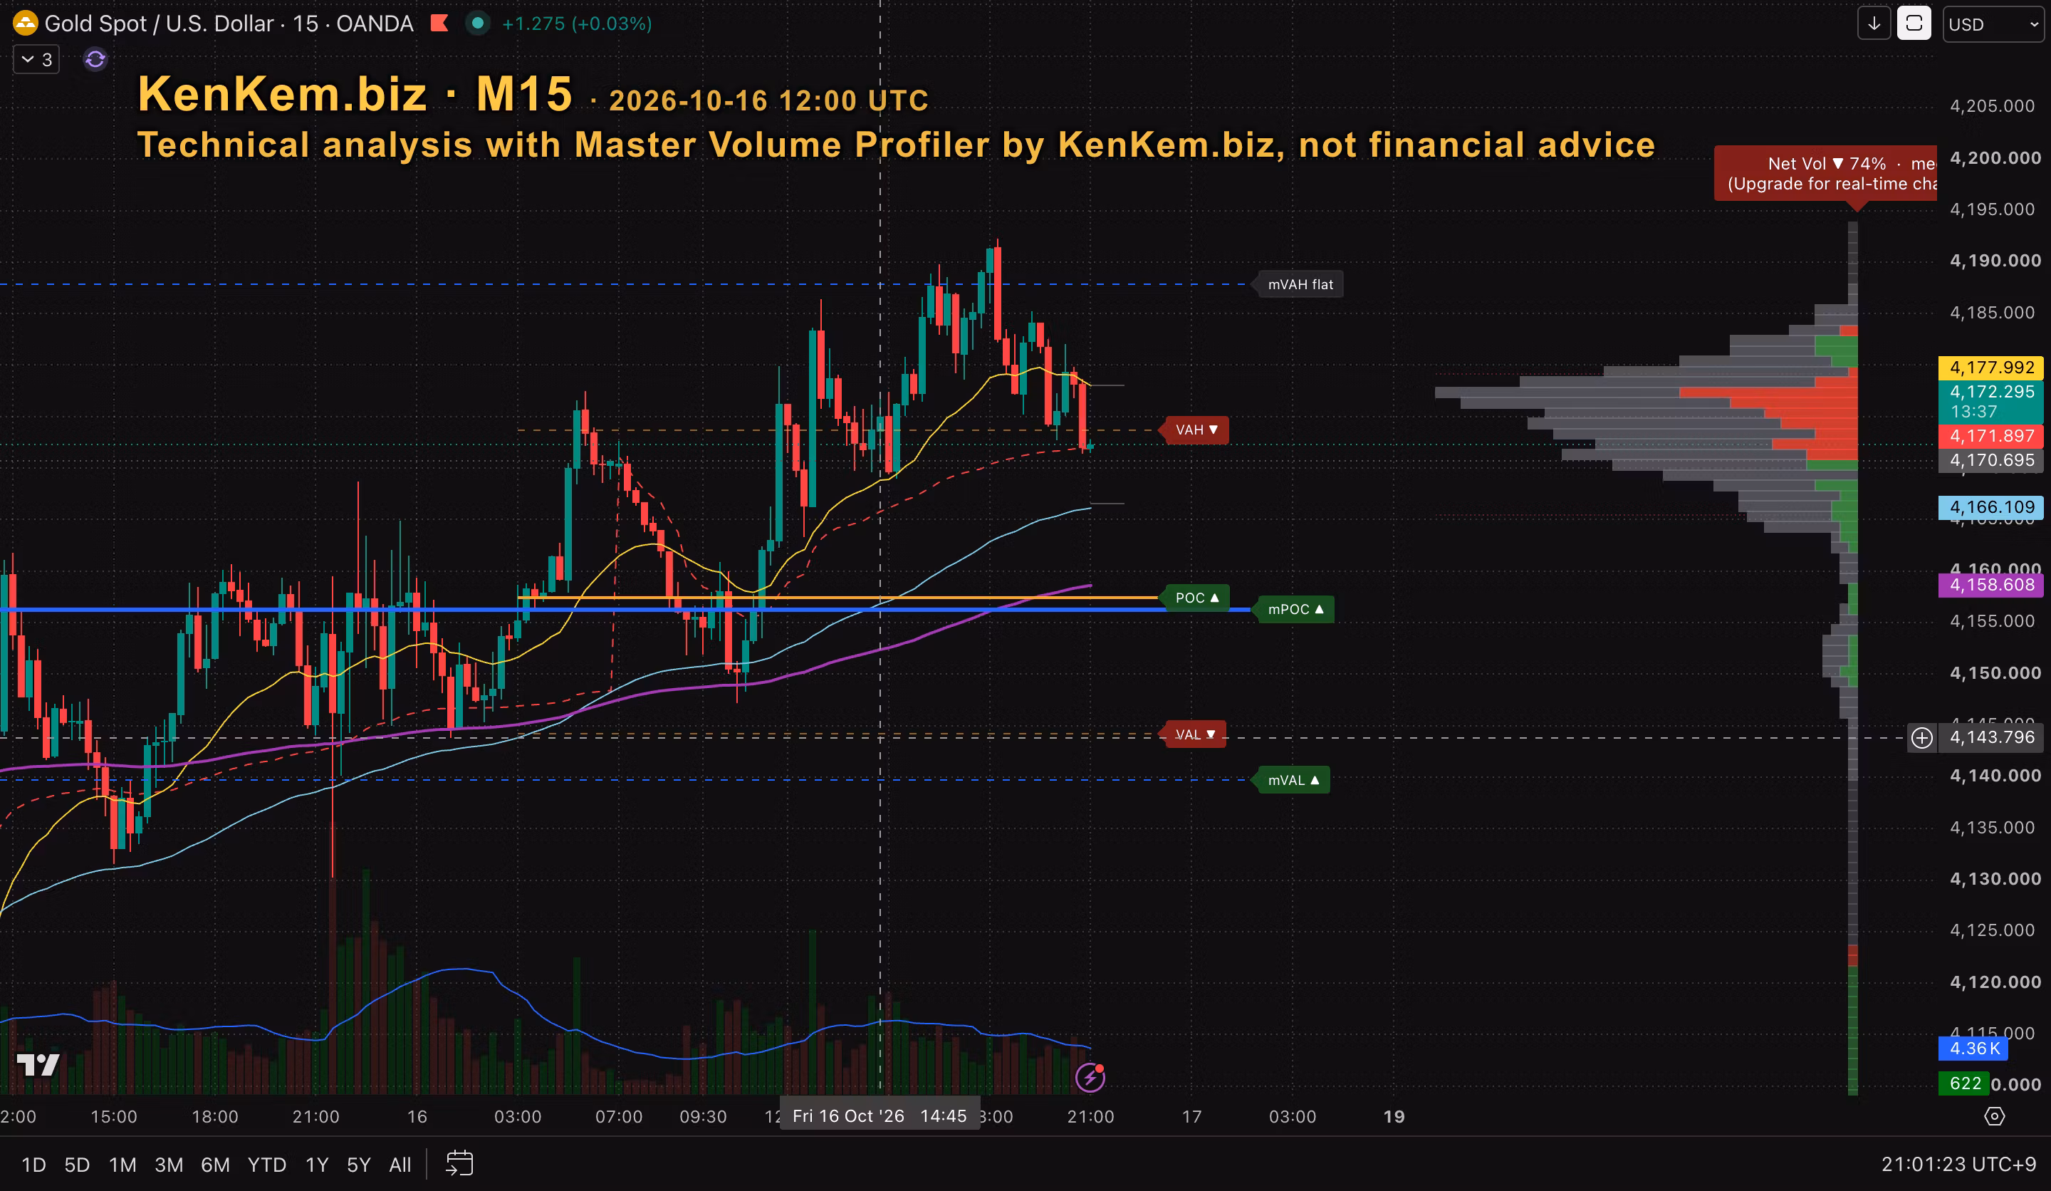Open chart settings gear icon

click(1994, 1116)
